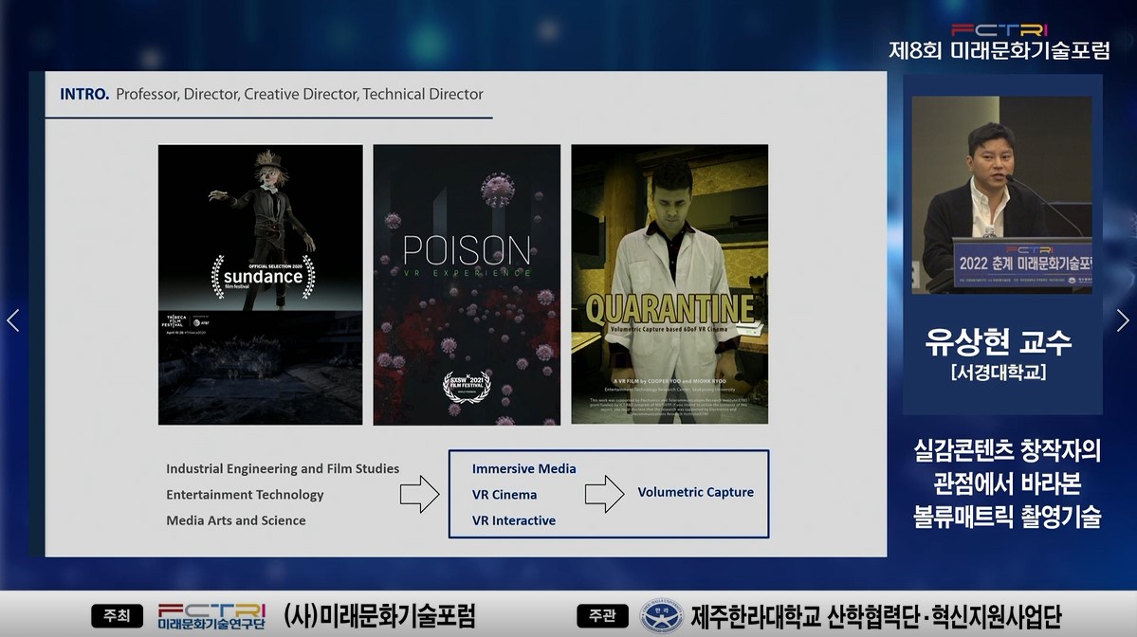Click the 주최 badge in footer

click(x=117, y=616)
